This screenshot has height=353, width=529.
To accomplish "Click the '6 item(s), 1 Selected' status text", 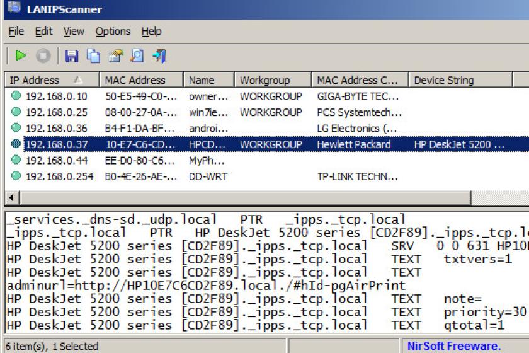I will (x=52, y=346).
